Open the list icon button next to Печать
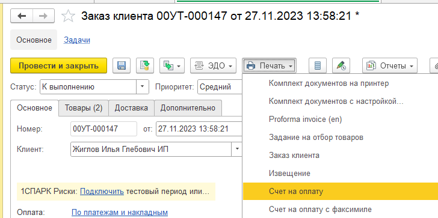The height and width of the screenshot is (218, 438). coord(317,66)
